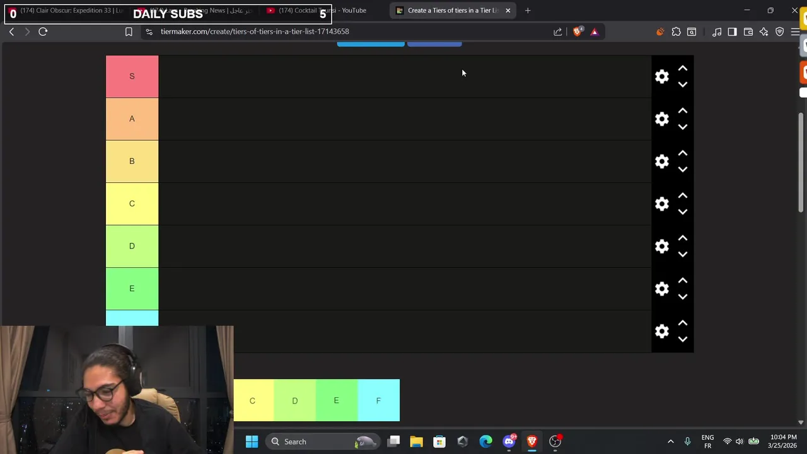The width and height of the screenshot is (807, 454).
Task: Move the C tier row down
Action: pos(683,212)
